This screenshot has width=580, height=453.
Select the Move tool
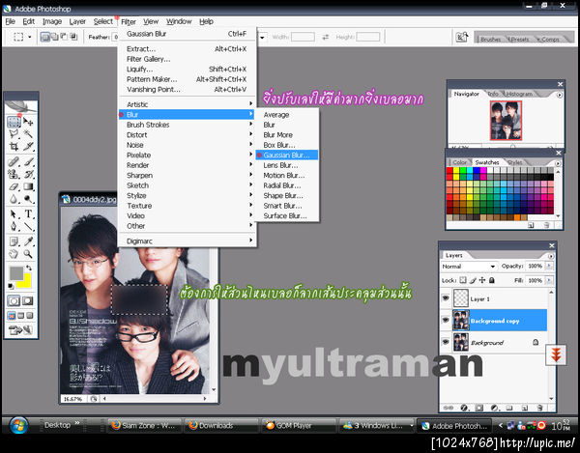coord(28,122)
